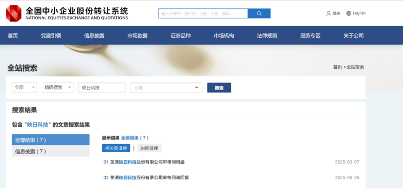This screenshot has width=403, height=189.
Task: Open the 党建引领 nav menu
Action: (x=51, y=36)
